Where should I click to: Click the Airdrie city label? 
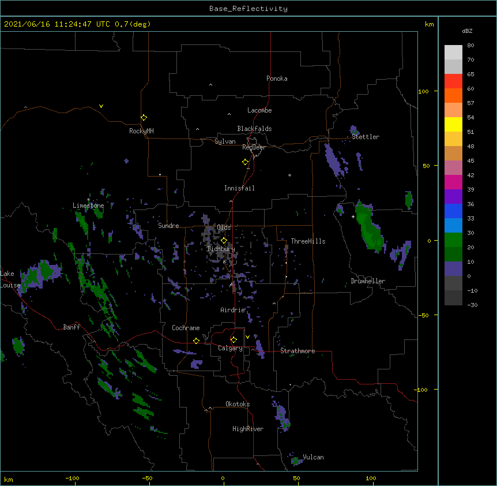233,310
